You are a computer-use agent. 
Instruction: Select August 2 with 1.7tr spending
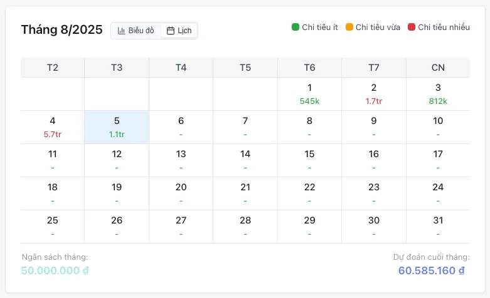tap(374, 94)
